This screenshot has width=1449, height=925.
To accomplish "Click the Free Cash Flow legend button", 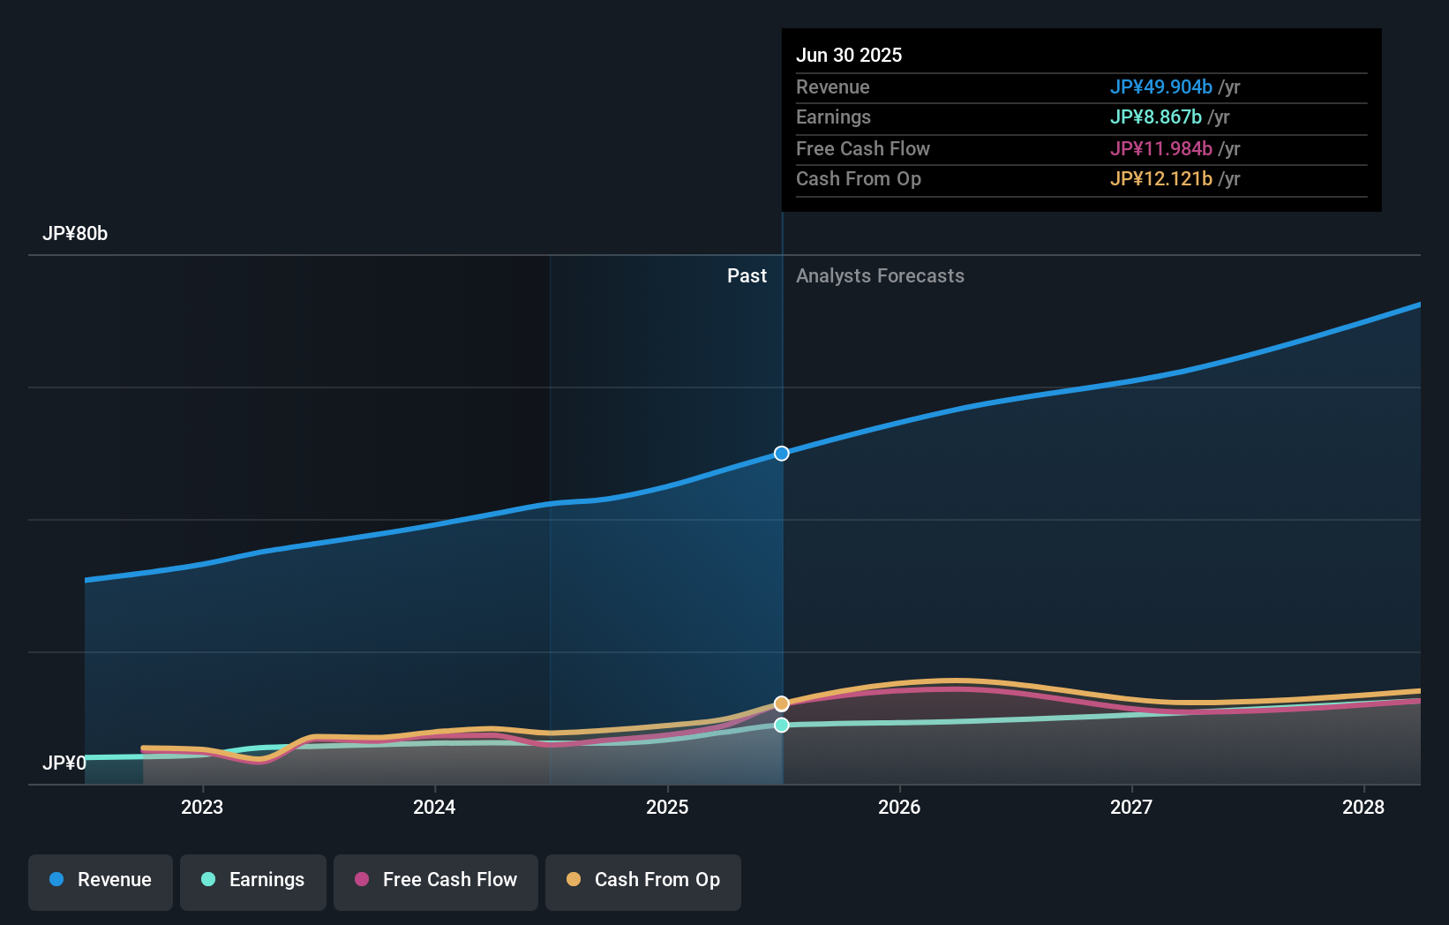I will point(435,881).
